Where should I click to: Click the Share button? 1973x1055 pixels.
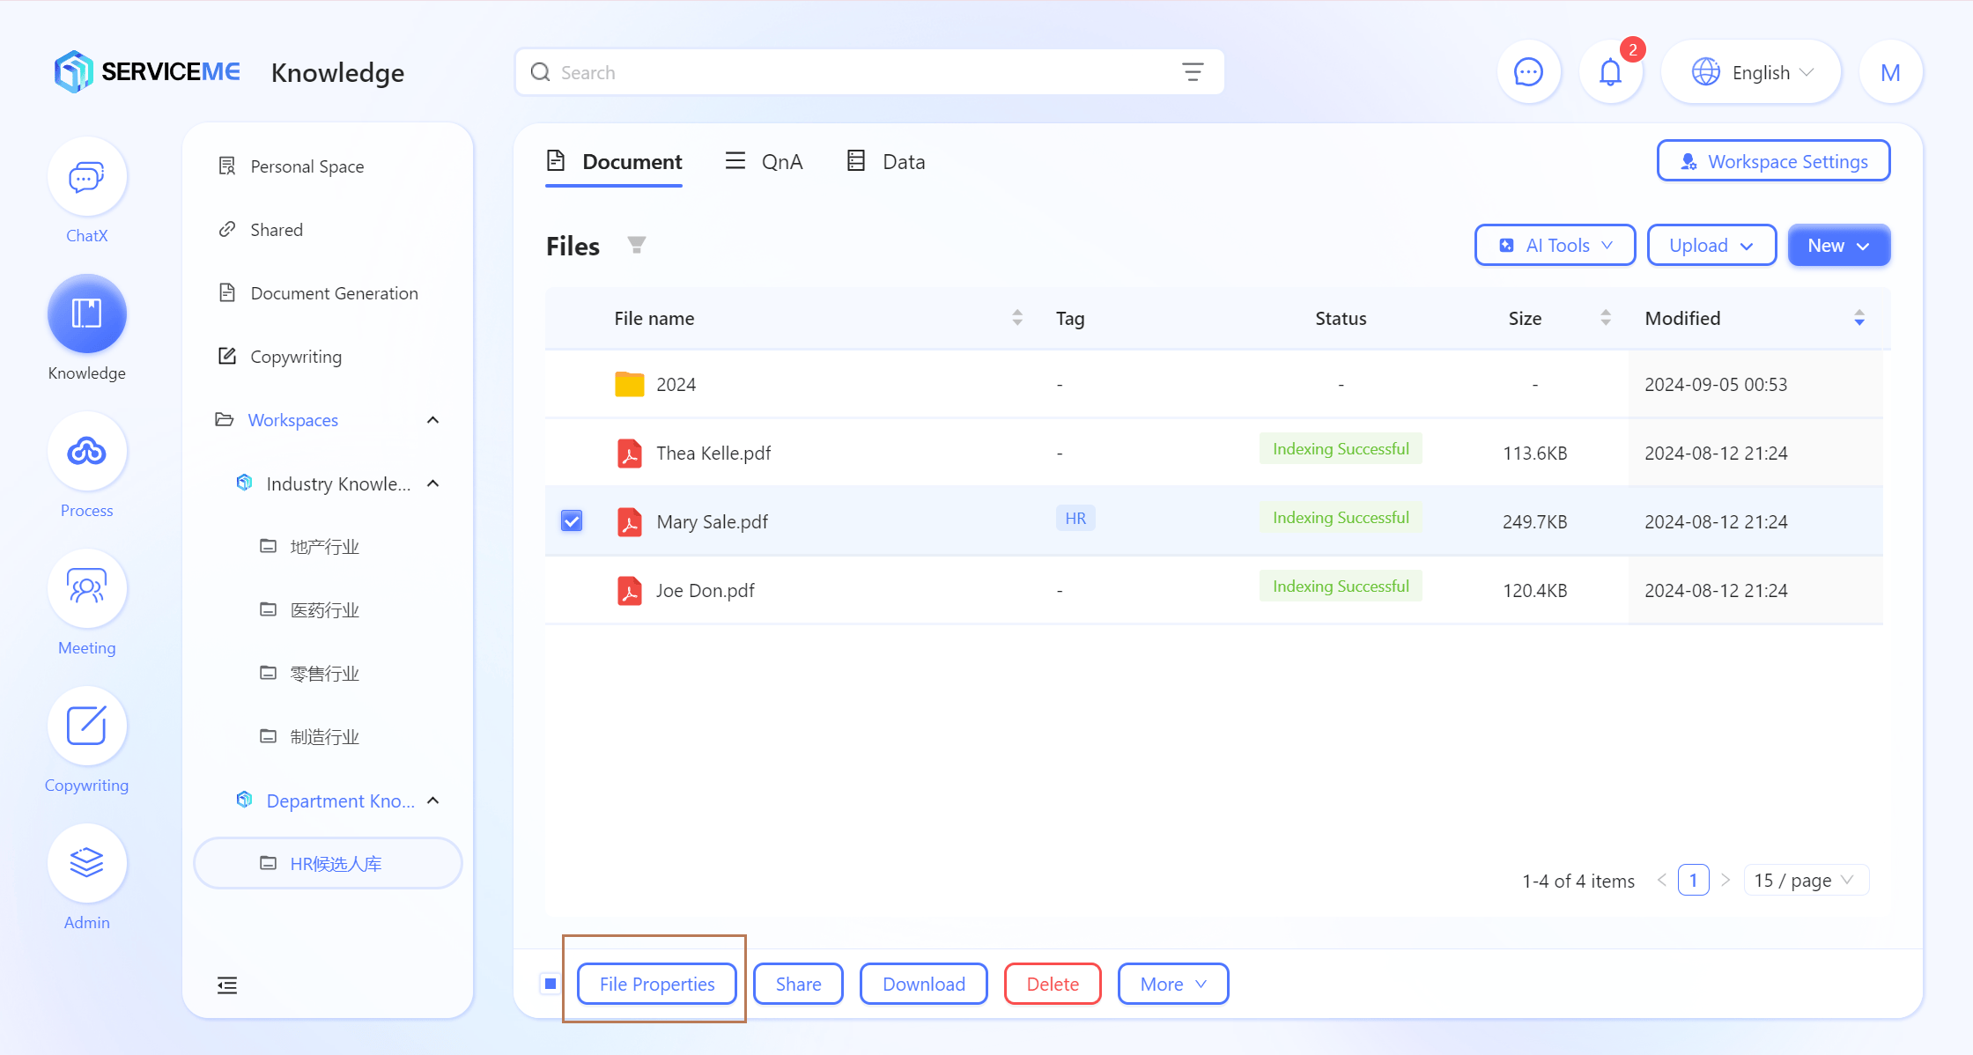(x=798, y=985)
